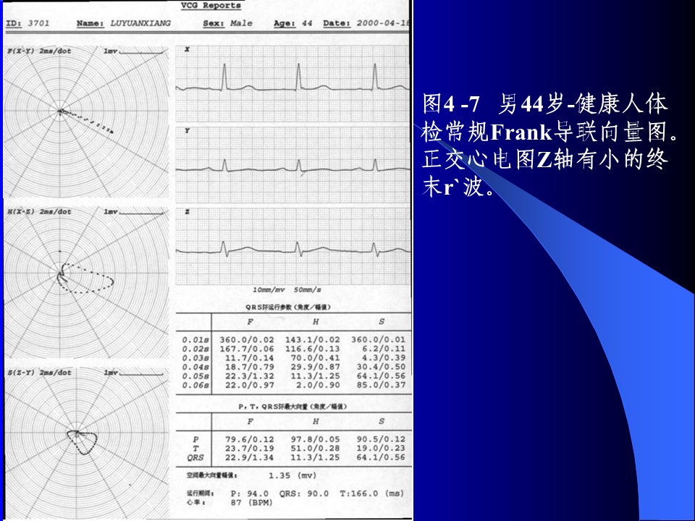
Task: Click the "S(Z-Y) 2ms/dot" plot label
Action: point(39,373)
